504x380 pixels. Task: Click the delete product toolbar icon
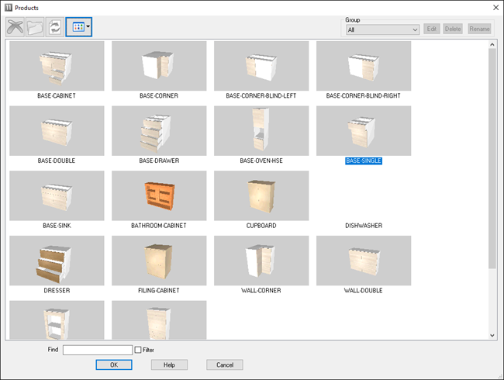click(x=15, y=26)
